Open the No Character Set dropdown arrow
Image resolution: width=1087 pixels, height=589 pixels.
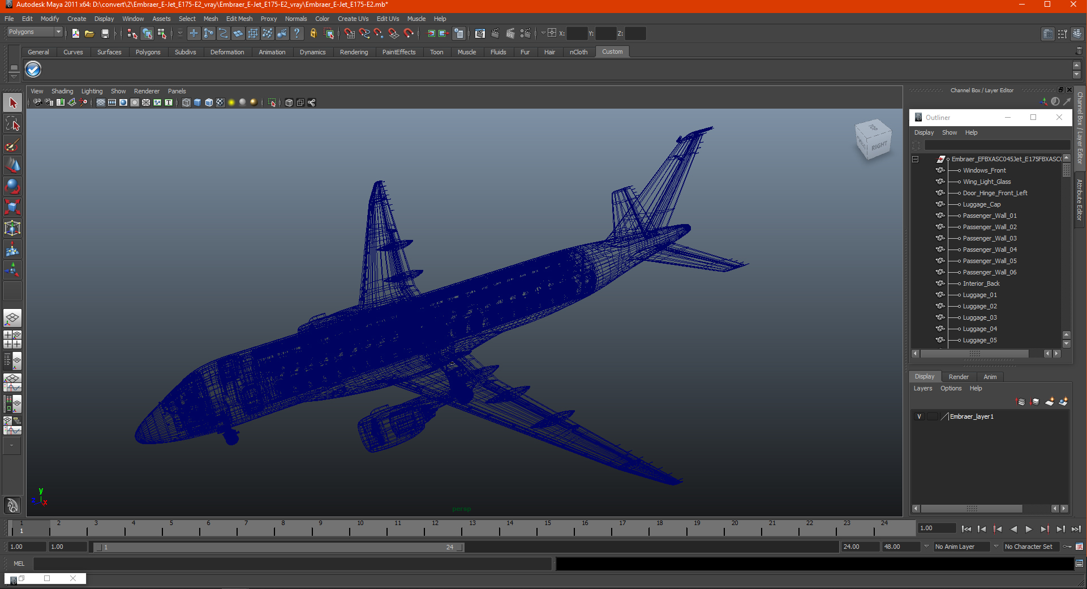tap(996, 547)
